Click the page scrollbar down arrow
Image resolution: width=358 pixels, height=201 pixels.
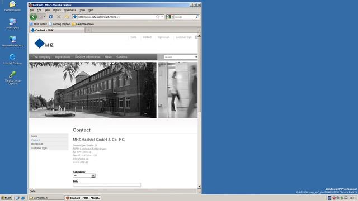[199, 186]
